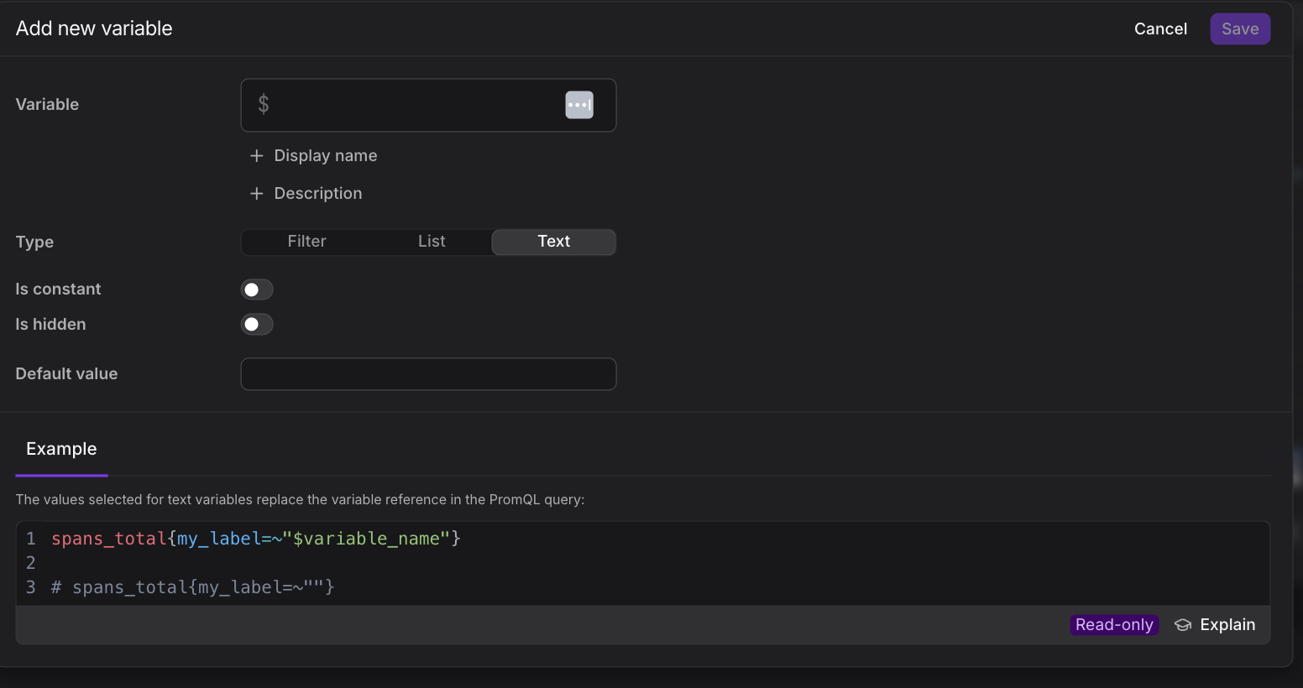Image resolution: width=1303 pixels, height=688 pixels.
Task: Save the new variable
Action: coord(1240,29)
